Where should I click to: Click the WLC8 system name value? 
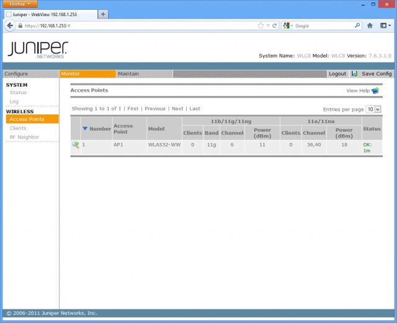[304, 56]
